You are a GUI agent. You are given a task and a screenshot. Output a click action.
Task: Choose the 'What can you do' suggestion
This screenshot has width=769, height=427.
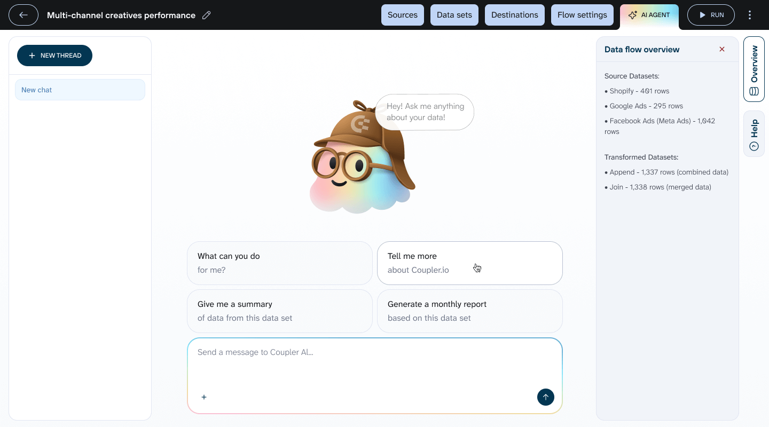(x=280, y=263)
